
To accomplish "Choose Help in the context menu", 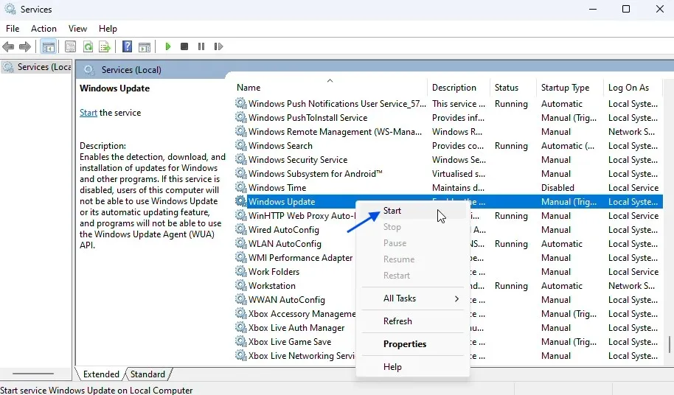I will [x=413, y=367].
